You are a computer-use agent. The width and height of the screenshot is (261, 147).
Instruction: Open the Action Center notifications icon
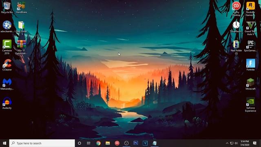tap(254, 143)
